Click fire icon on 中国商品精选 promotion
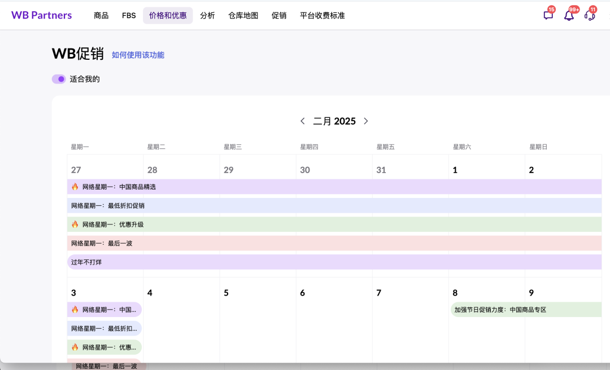This screenshot has width=610, height=370. [75, 187]
